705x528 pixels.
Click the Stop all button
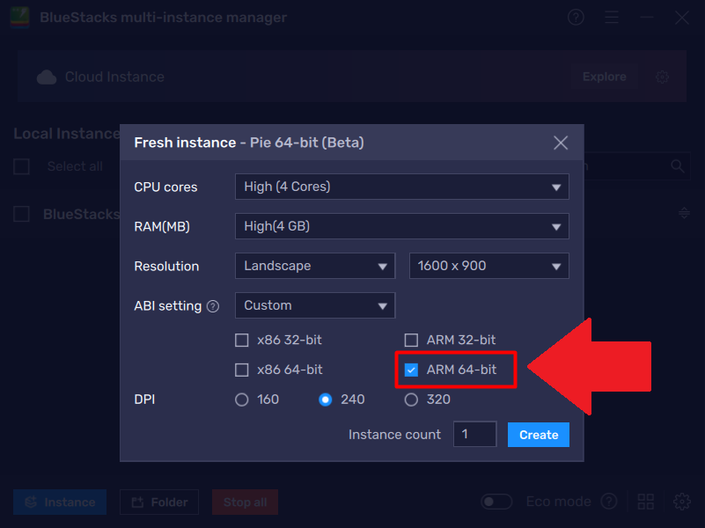tap(245, 502)
